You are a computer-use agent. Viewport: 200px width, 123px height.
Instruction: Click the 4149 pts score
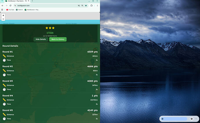click(x=92, y=110)
